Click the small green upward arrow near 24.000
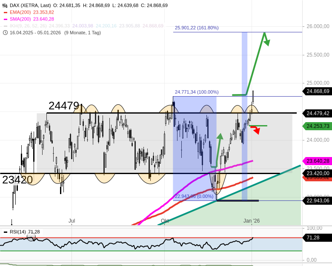 tap(220, 136)
